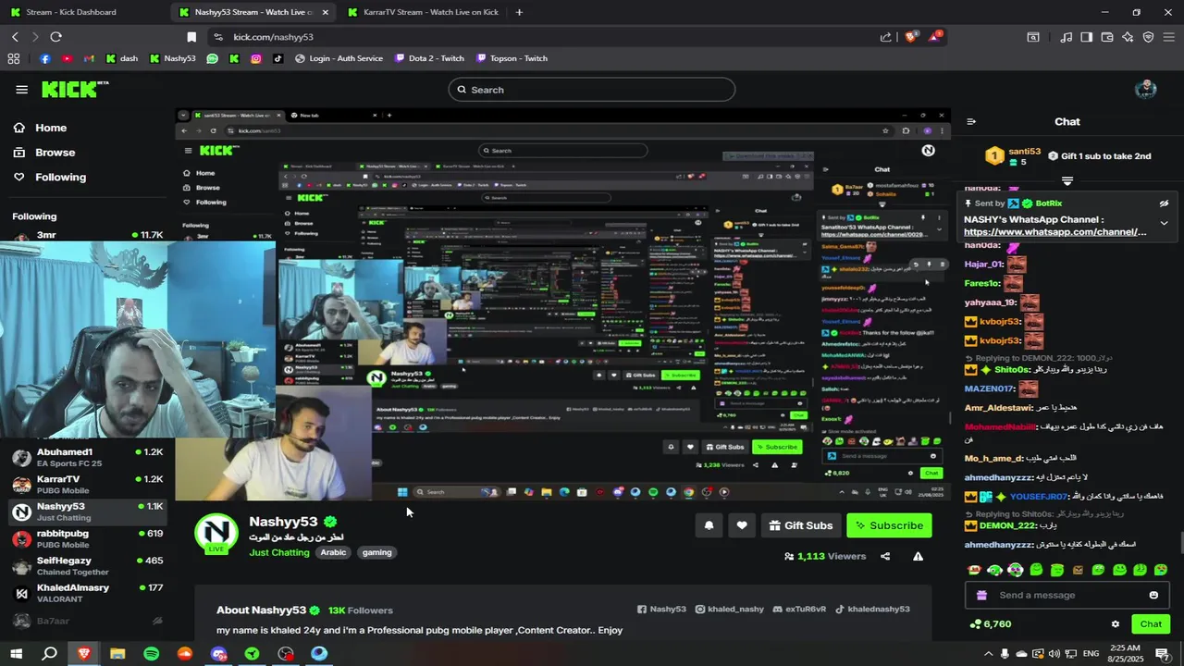Open volume control in system tray
The height and width of the screenshot is (666, 1184).
pyautogui.click(x=1054, y=654)
